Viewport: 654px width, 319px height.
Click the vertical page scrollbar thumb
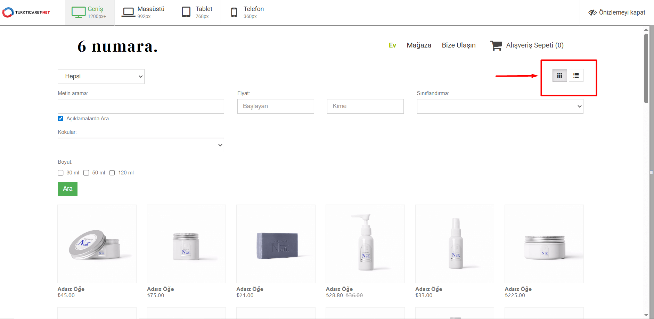tap(646, 68)
